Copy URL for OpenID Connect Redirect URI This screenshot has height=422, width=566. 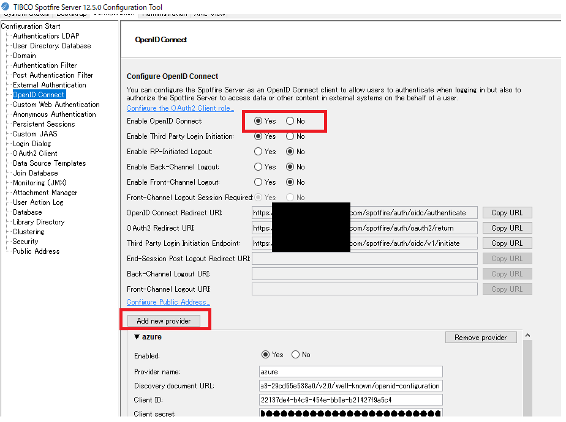coord(507,213)
